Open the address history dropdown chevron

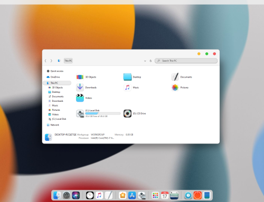click(x=145, y=61)
